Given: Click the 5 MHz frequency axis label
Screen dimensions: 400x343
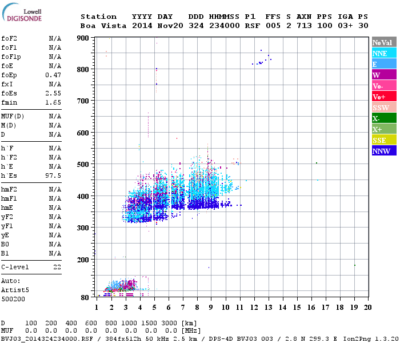Looking at the screenshot, I should click(x=154, y=308).
